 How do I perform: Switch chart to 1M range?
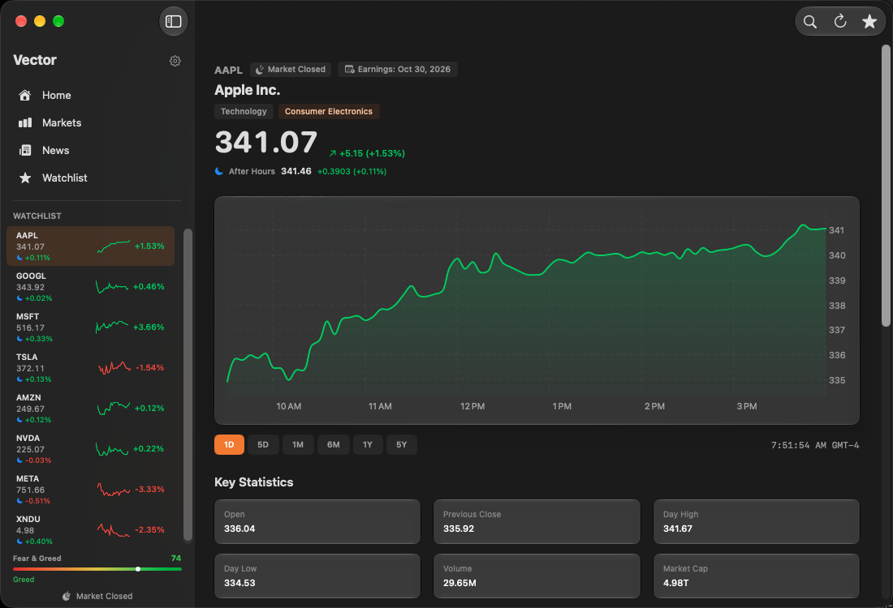pos(298,445)
